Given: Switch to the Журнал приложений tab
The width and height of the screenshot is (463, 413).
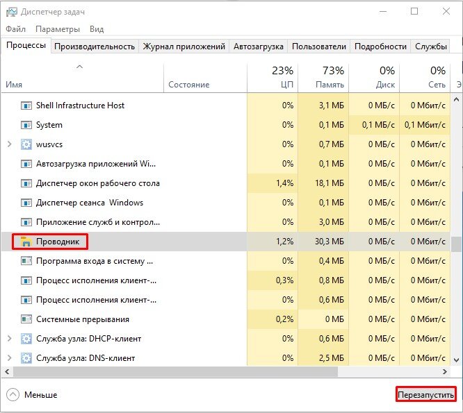Looking at the screenshot, I should (x=184, y=47).
